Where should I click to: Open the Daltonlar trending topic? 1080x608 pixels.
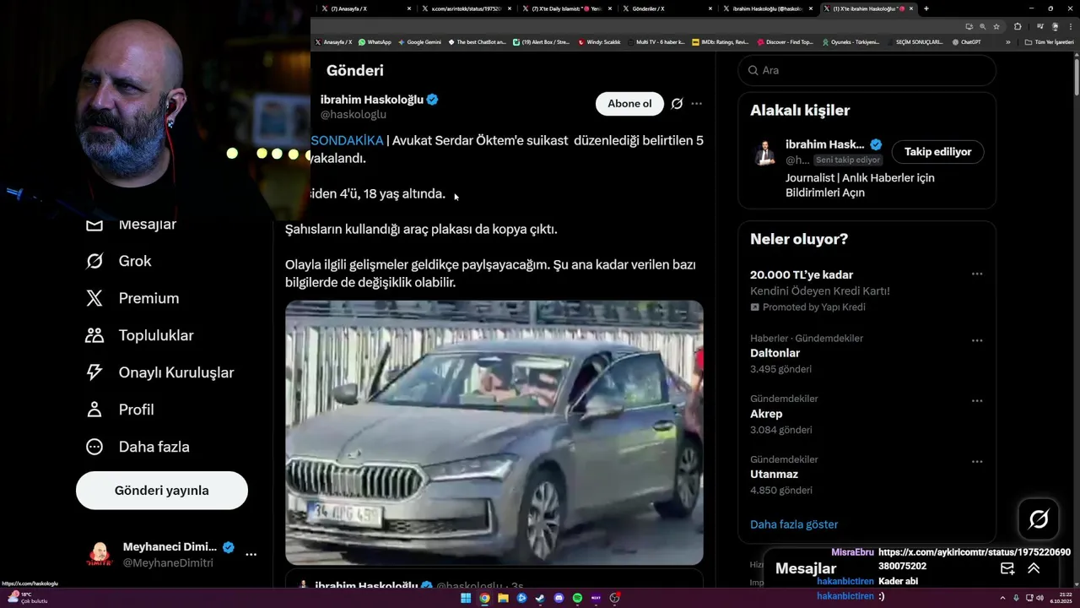click(775, 353)
